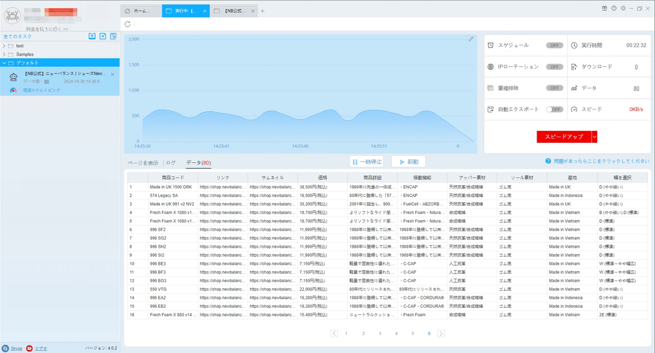Click the high-speed scraping gauge icon
Viewport: 655px width, 353px height.
click(13, 90)
